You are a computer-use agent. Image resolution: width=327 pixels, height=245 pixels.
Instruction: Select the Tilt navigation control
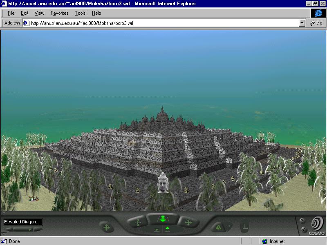point(137,223)
